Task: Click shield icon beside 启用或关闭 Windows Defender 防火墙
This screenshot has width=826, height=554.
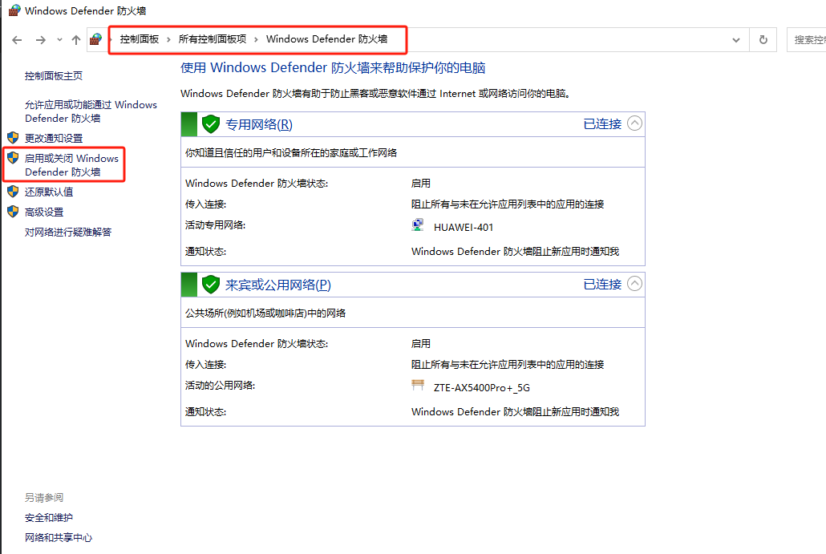Action: (x=13, y=158)
